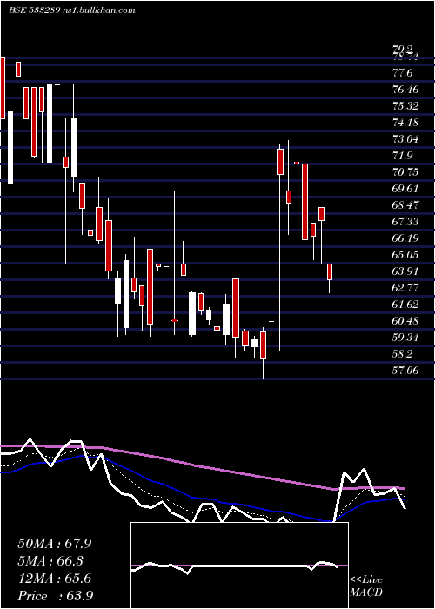Click the 76.46 price axis label
Screen dimensions: 435x609
405,90
